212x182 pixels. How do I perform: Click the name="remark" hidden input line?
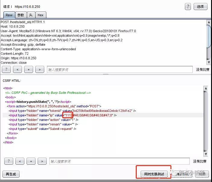click(43, 124)
